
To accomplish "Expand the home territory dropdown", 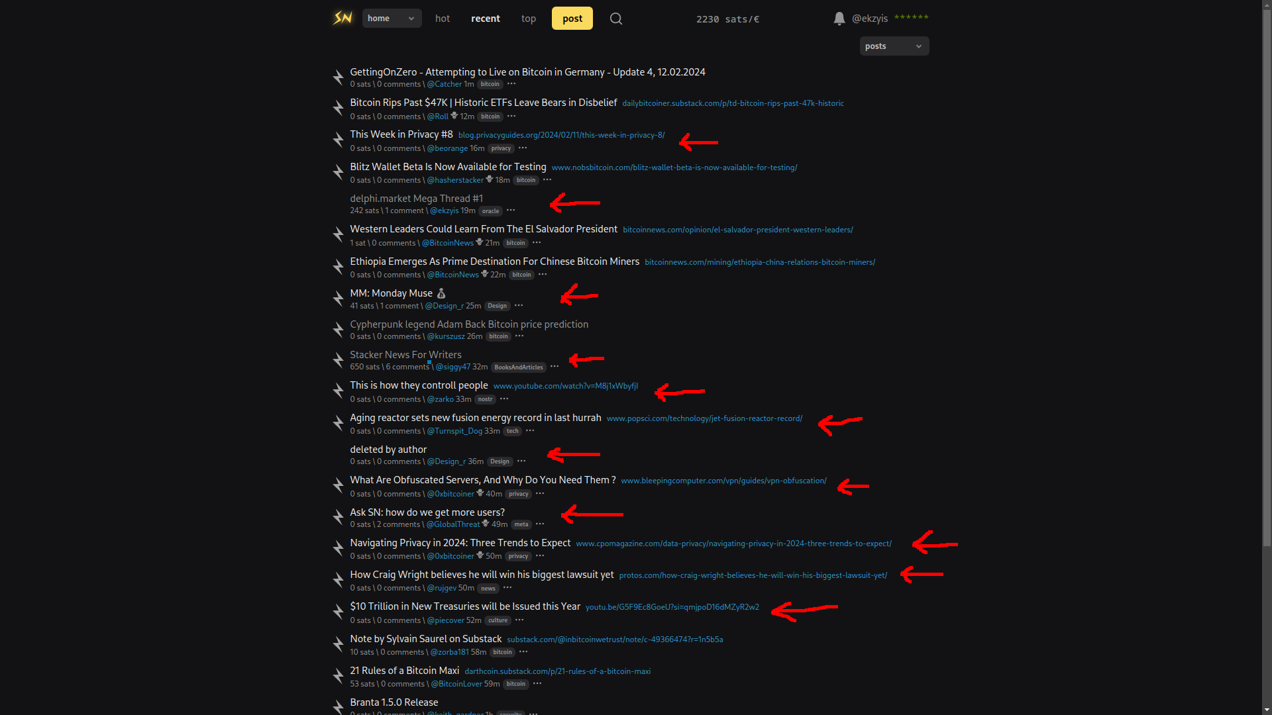I will point(392,19).
